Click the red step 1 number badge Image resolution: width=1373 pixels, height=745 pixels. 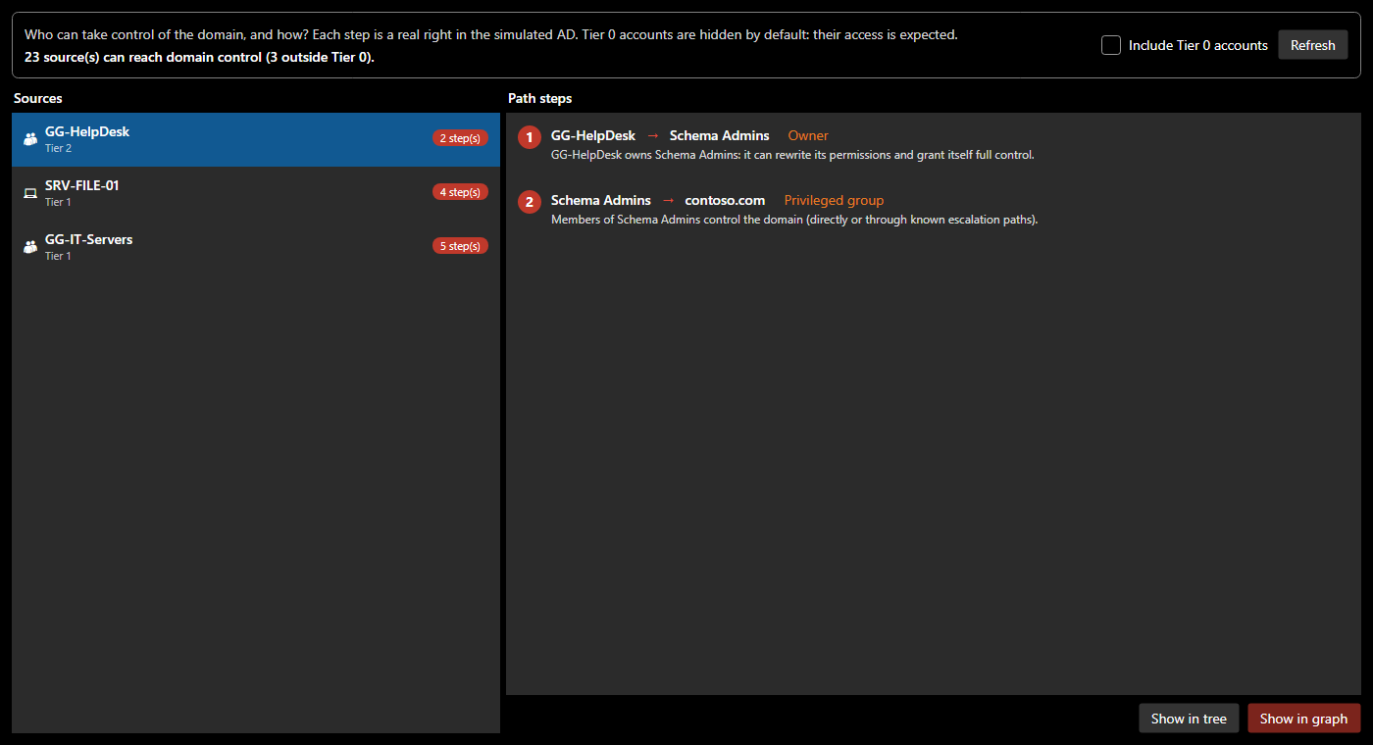click(x=530, y=137)
